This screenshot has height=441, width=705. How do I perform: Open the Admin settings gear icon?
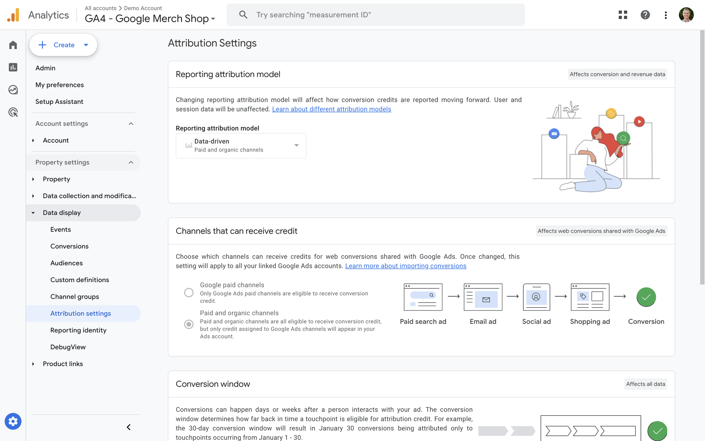13,421
